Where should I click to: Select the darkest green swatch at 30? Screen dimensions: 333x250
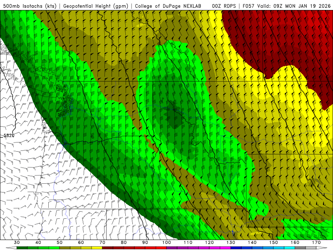tap(22, 248)
